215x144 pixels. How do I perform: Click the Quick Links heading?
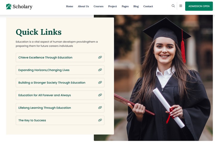(39, 32)
